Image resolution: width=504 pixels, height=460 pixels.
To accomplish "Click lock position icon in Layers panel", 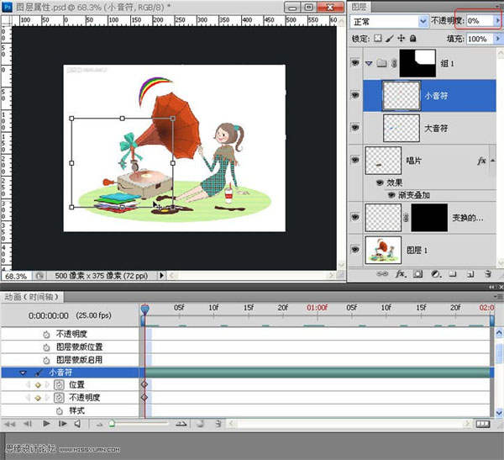I will [x=402, y=39].
